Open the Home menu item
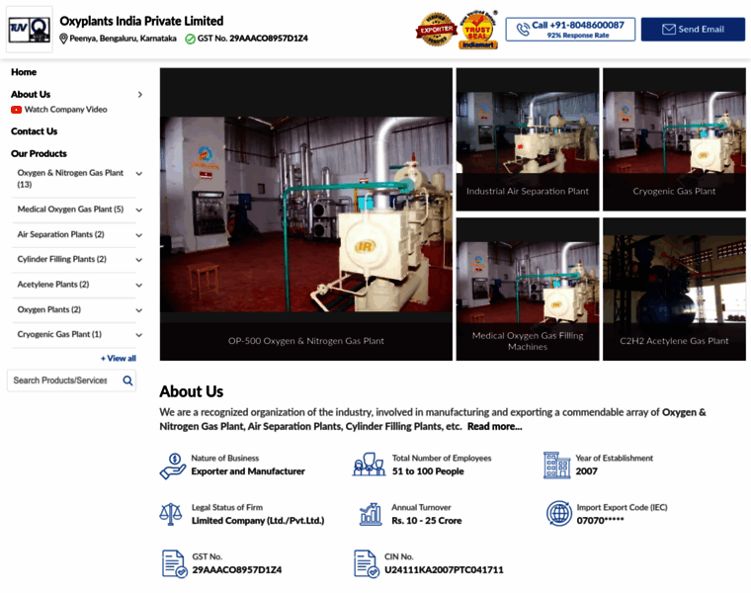 point(24,72)
